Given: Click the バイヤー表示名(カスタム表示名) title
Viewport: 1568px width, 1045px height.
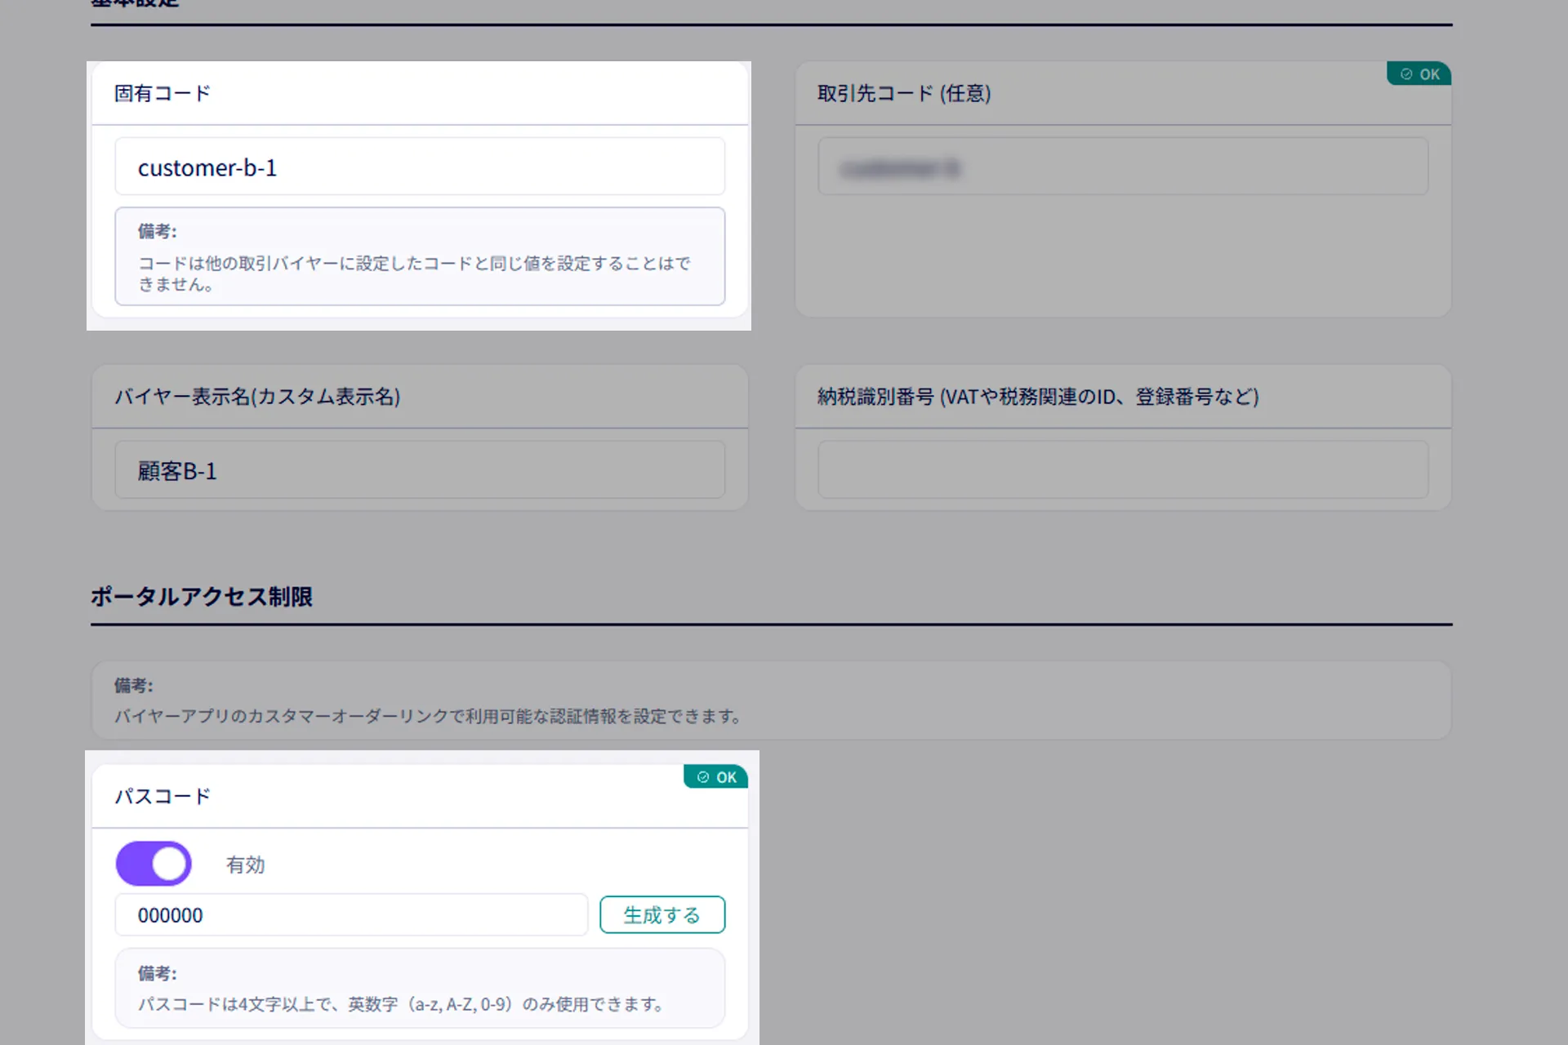Looking at the screenshot, I should point(257,397).
